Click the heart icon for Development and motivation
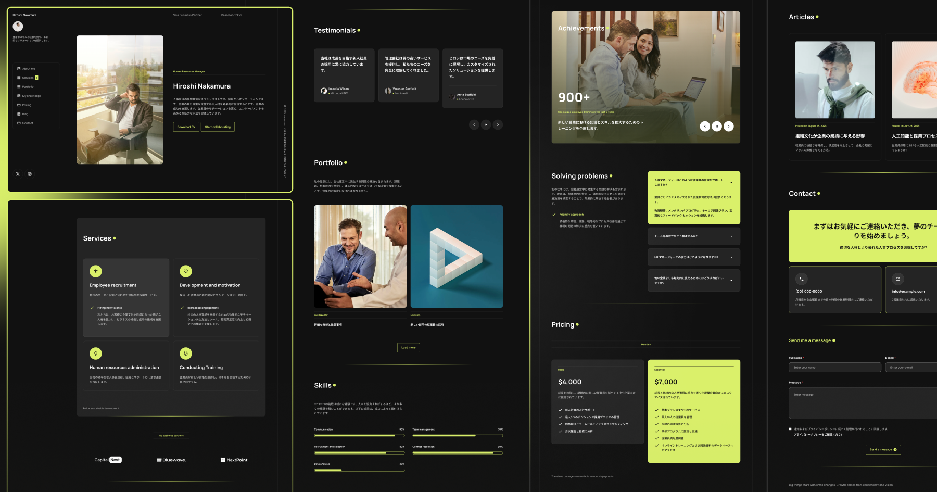This screenshot has width=937, height=492. pyautogui.click(x=186, y=271)
